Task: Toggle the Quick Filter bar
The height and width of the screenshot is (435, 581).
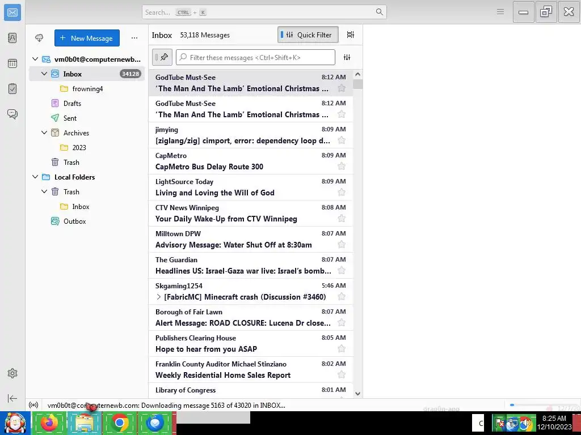Action: [x=308, y=35]
